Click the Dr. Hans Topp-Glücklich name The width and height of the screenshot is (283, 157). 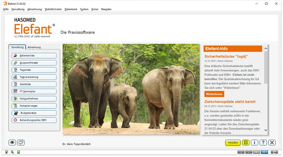tap(77, 144)
